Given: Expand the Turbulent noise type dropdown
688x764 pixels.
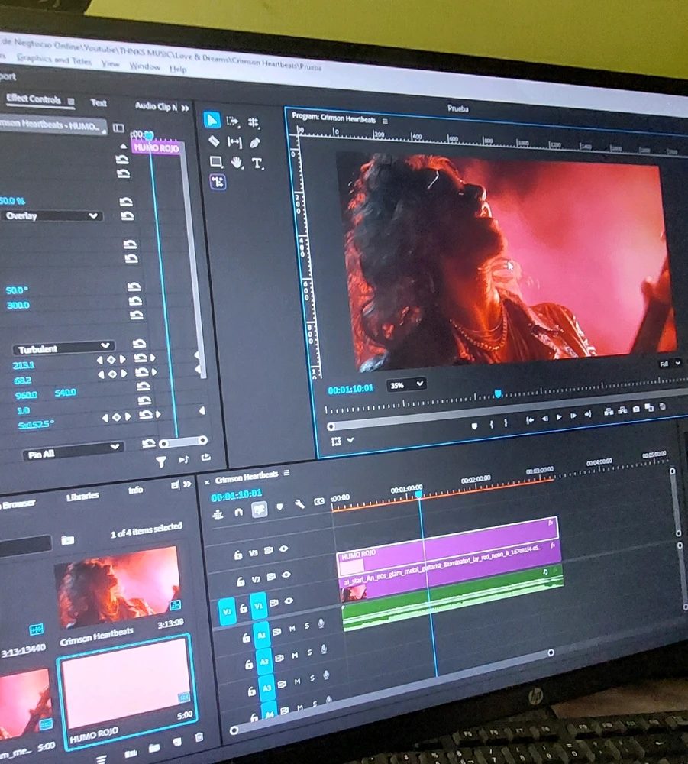Looking at the screenshot, I should click(x=63, y=348).
